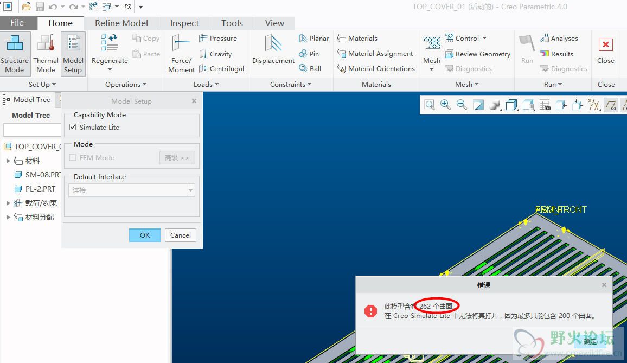Cancel the Model Setup dialog
This screenshot has width=627, height=363.
[x=180, y=235]
